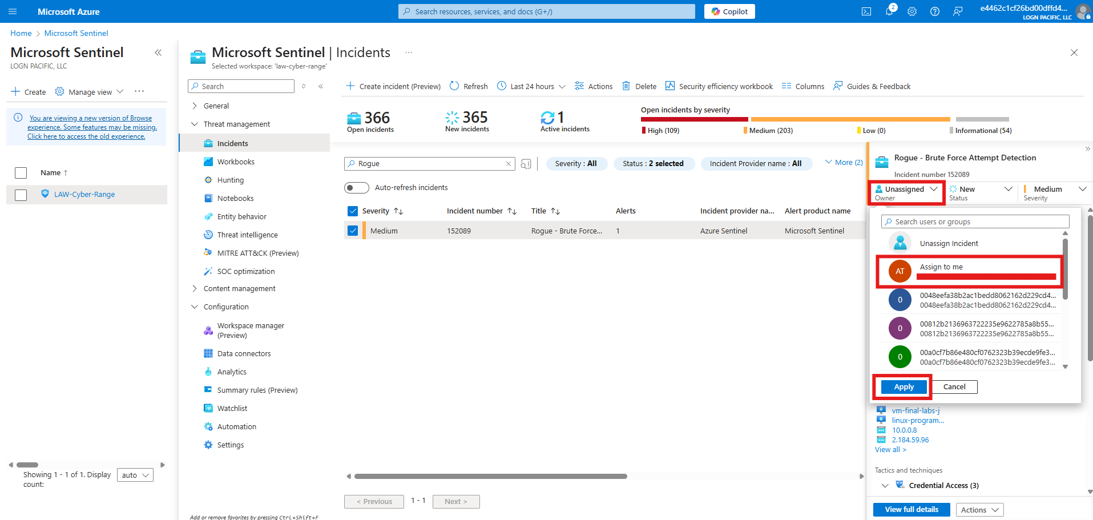This screenshot has width=1093, height=520.
Task: Expand the Content management section
Action: (x=195, y=289)
